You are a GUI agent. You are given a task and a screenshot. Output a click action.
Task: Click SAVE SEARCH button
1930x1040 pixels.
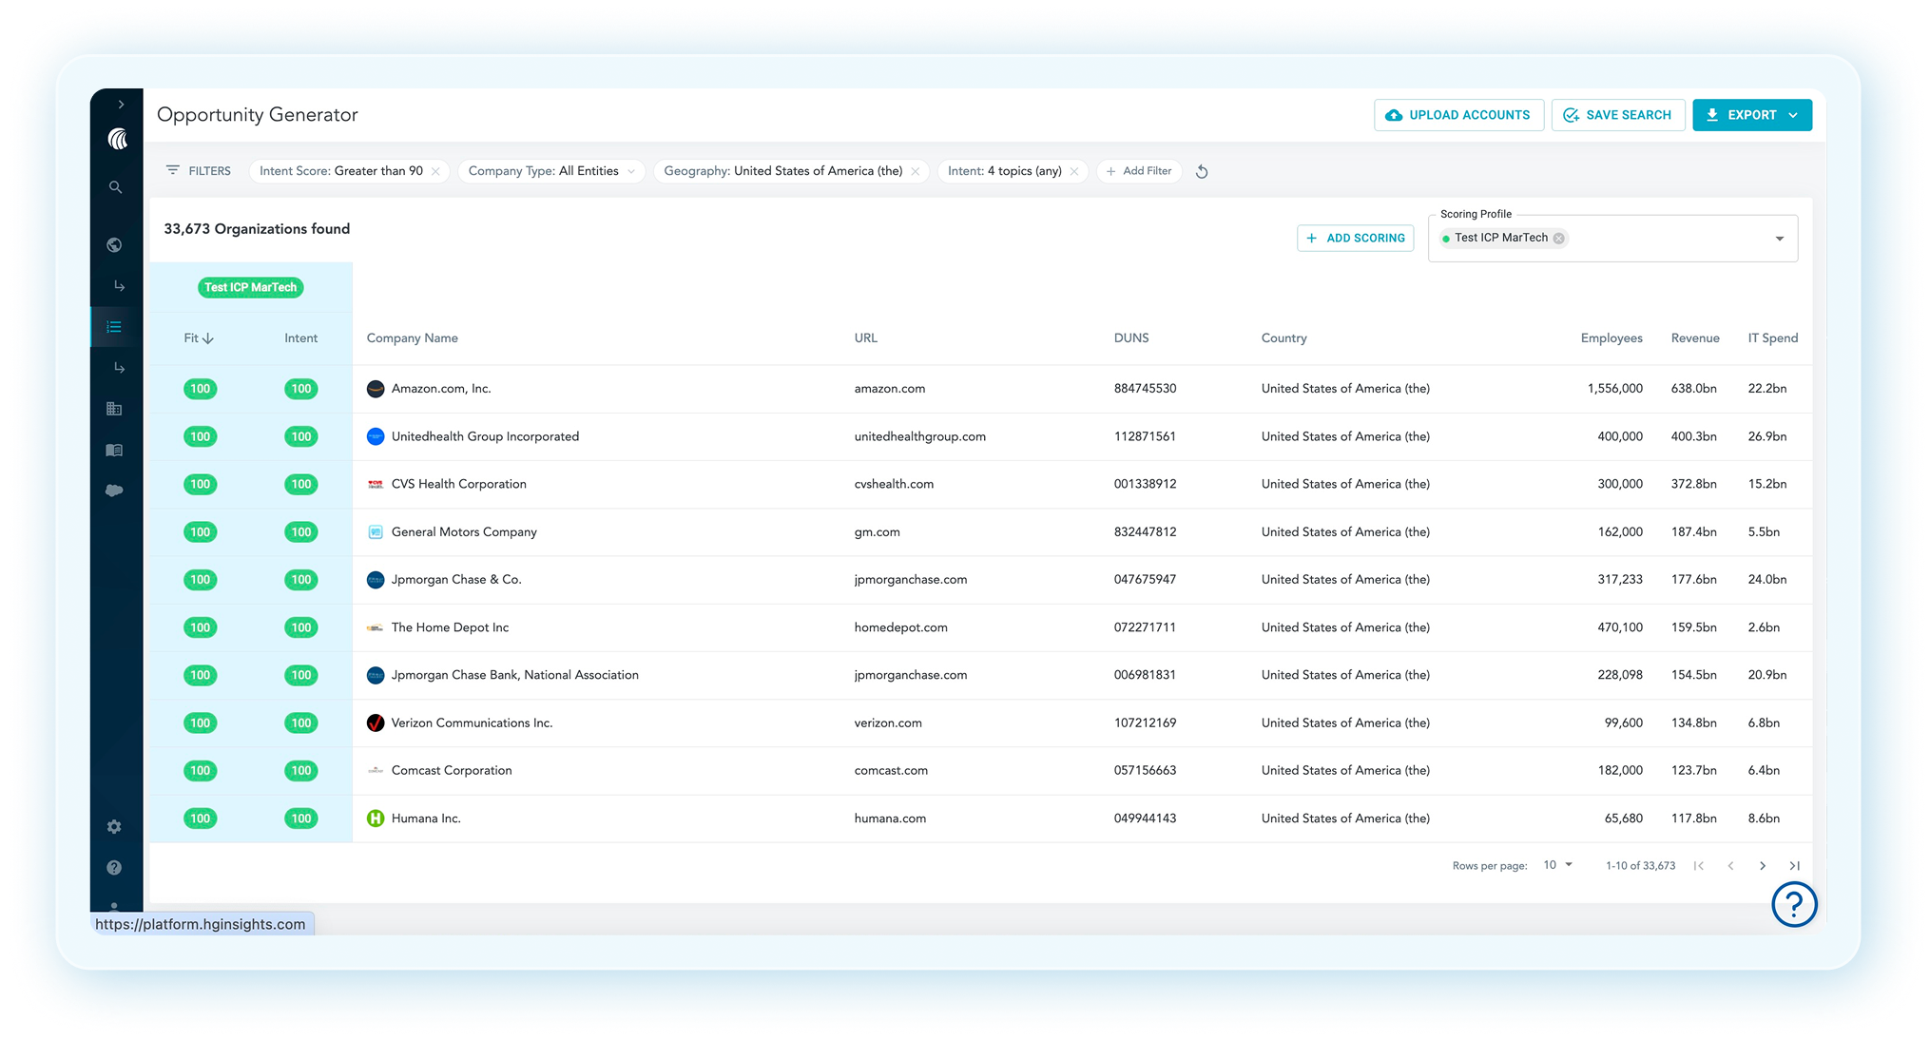pos(1617,115)
